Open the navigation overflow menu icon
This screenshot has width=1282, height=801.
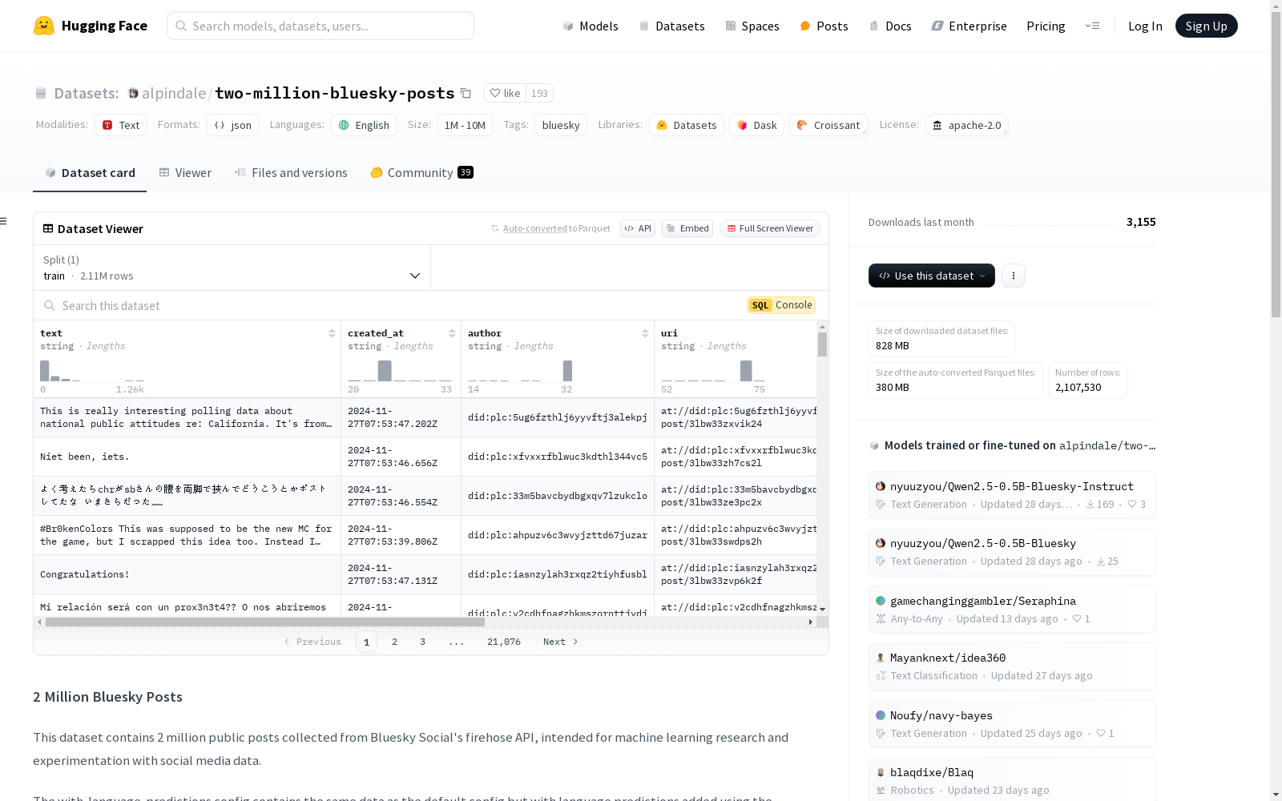(1092, 26)
